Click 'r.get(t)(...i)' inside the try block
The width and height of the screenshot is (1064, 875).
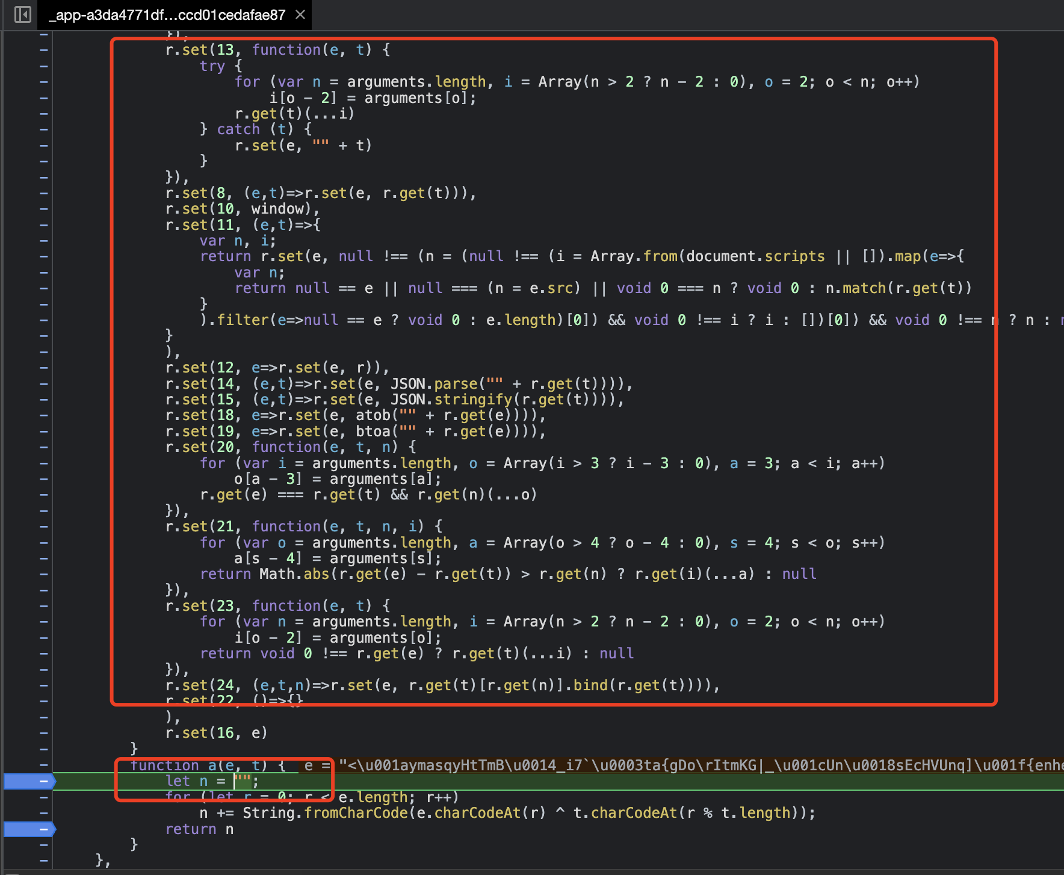294,114
